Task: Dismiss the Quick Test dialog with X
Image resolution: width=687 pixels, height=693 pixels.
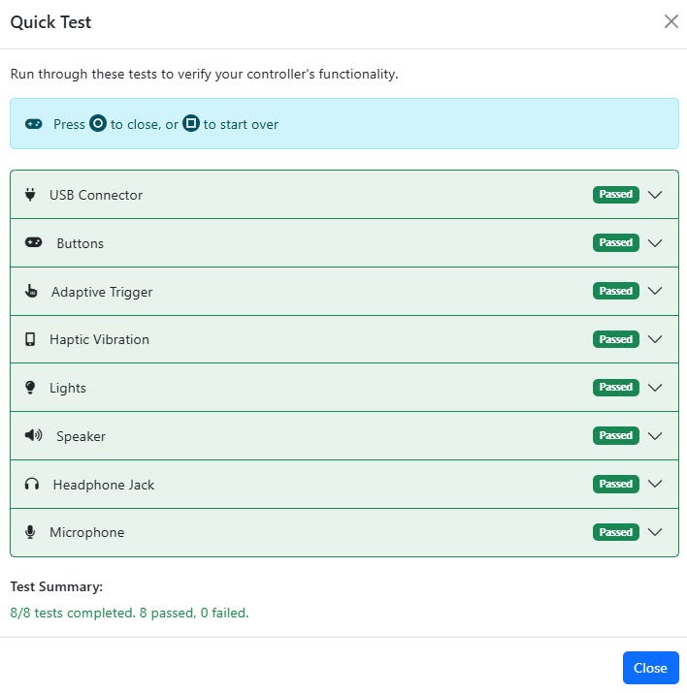Action: click(x=671, y=21)
